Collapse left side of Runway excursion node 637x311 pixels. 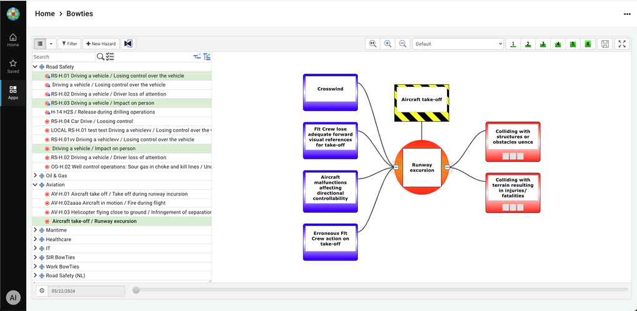click(x=396, y=167)
